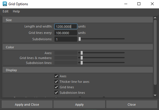Image resolution: width=159 pixels, height=110 pixels.
Task: Maximize the Grid Options window
Action: click(x=139, y=4)
